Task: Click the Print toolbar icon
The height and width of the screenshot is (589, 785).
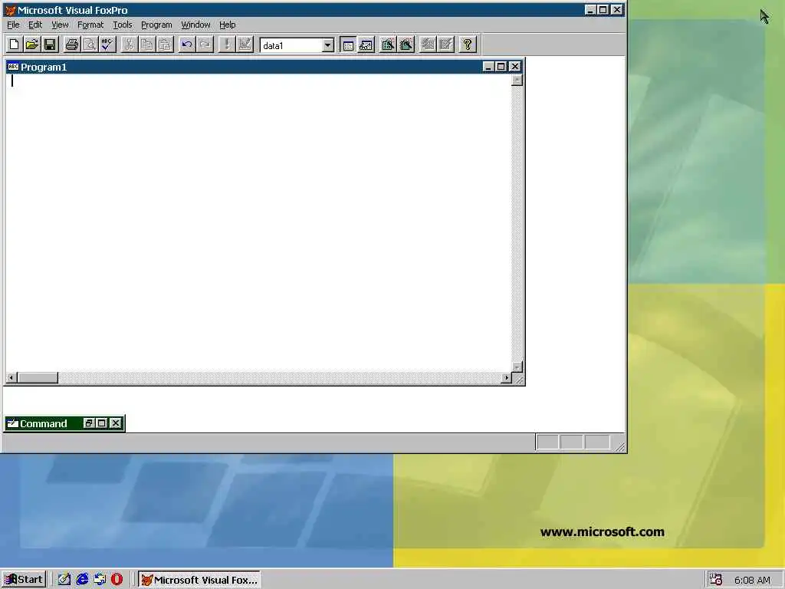Action: click(71, 44)
